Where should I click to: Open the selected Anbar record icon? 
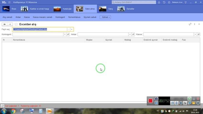coord(133,35)
